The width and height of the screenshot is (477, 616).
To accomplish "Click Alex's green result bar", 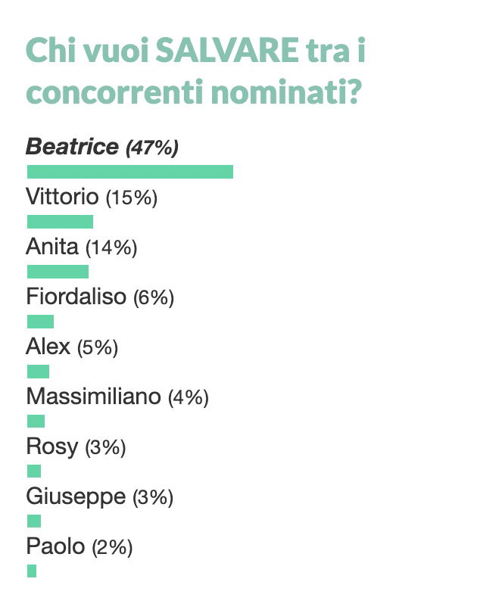I will click(x=38, y=372).
